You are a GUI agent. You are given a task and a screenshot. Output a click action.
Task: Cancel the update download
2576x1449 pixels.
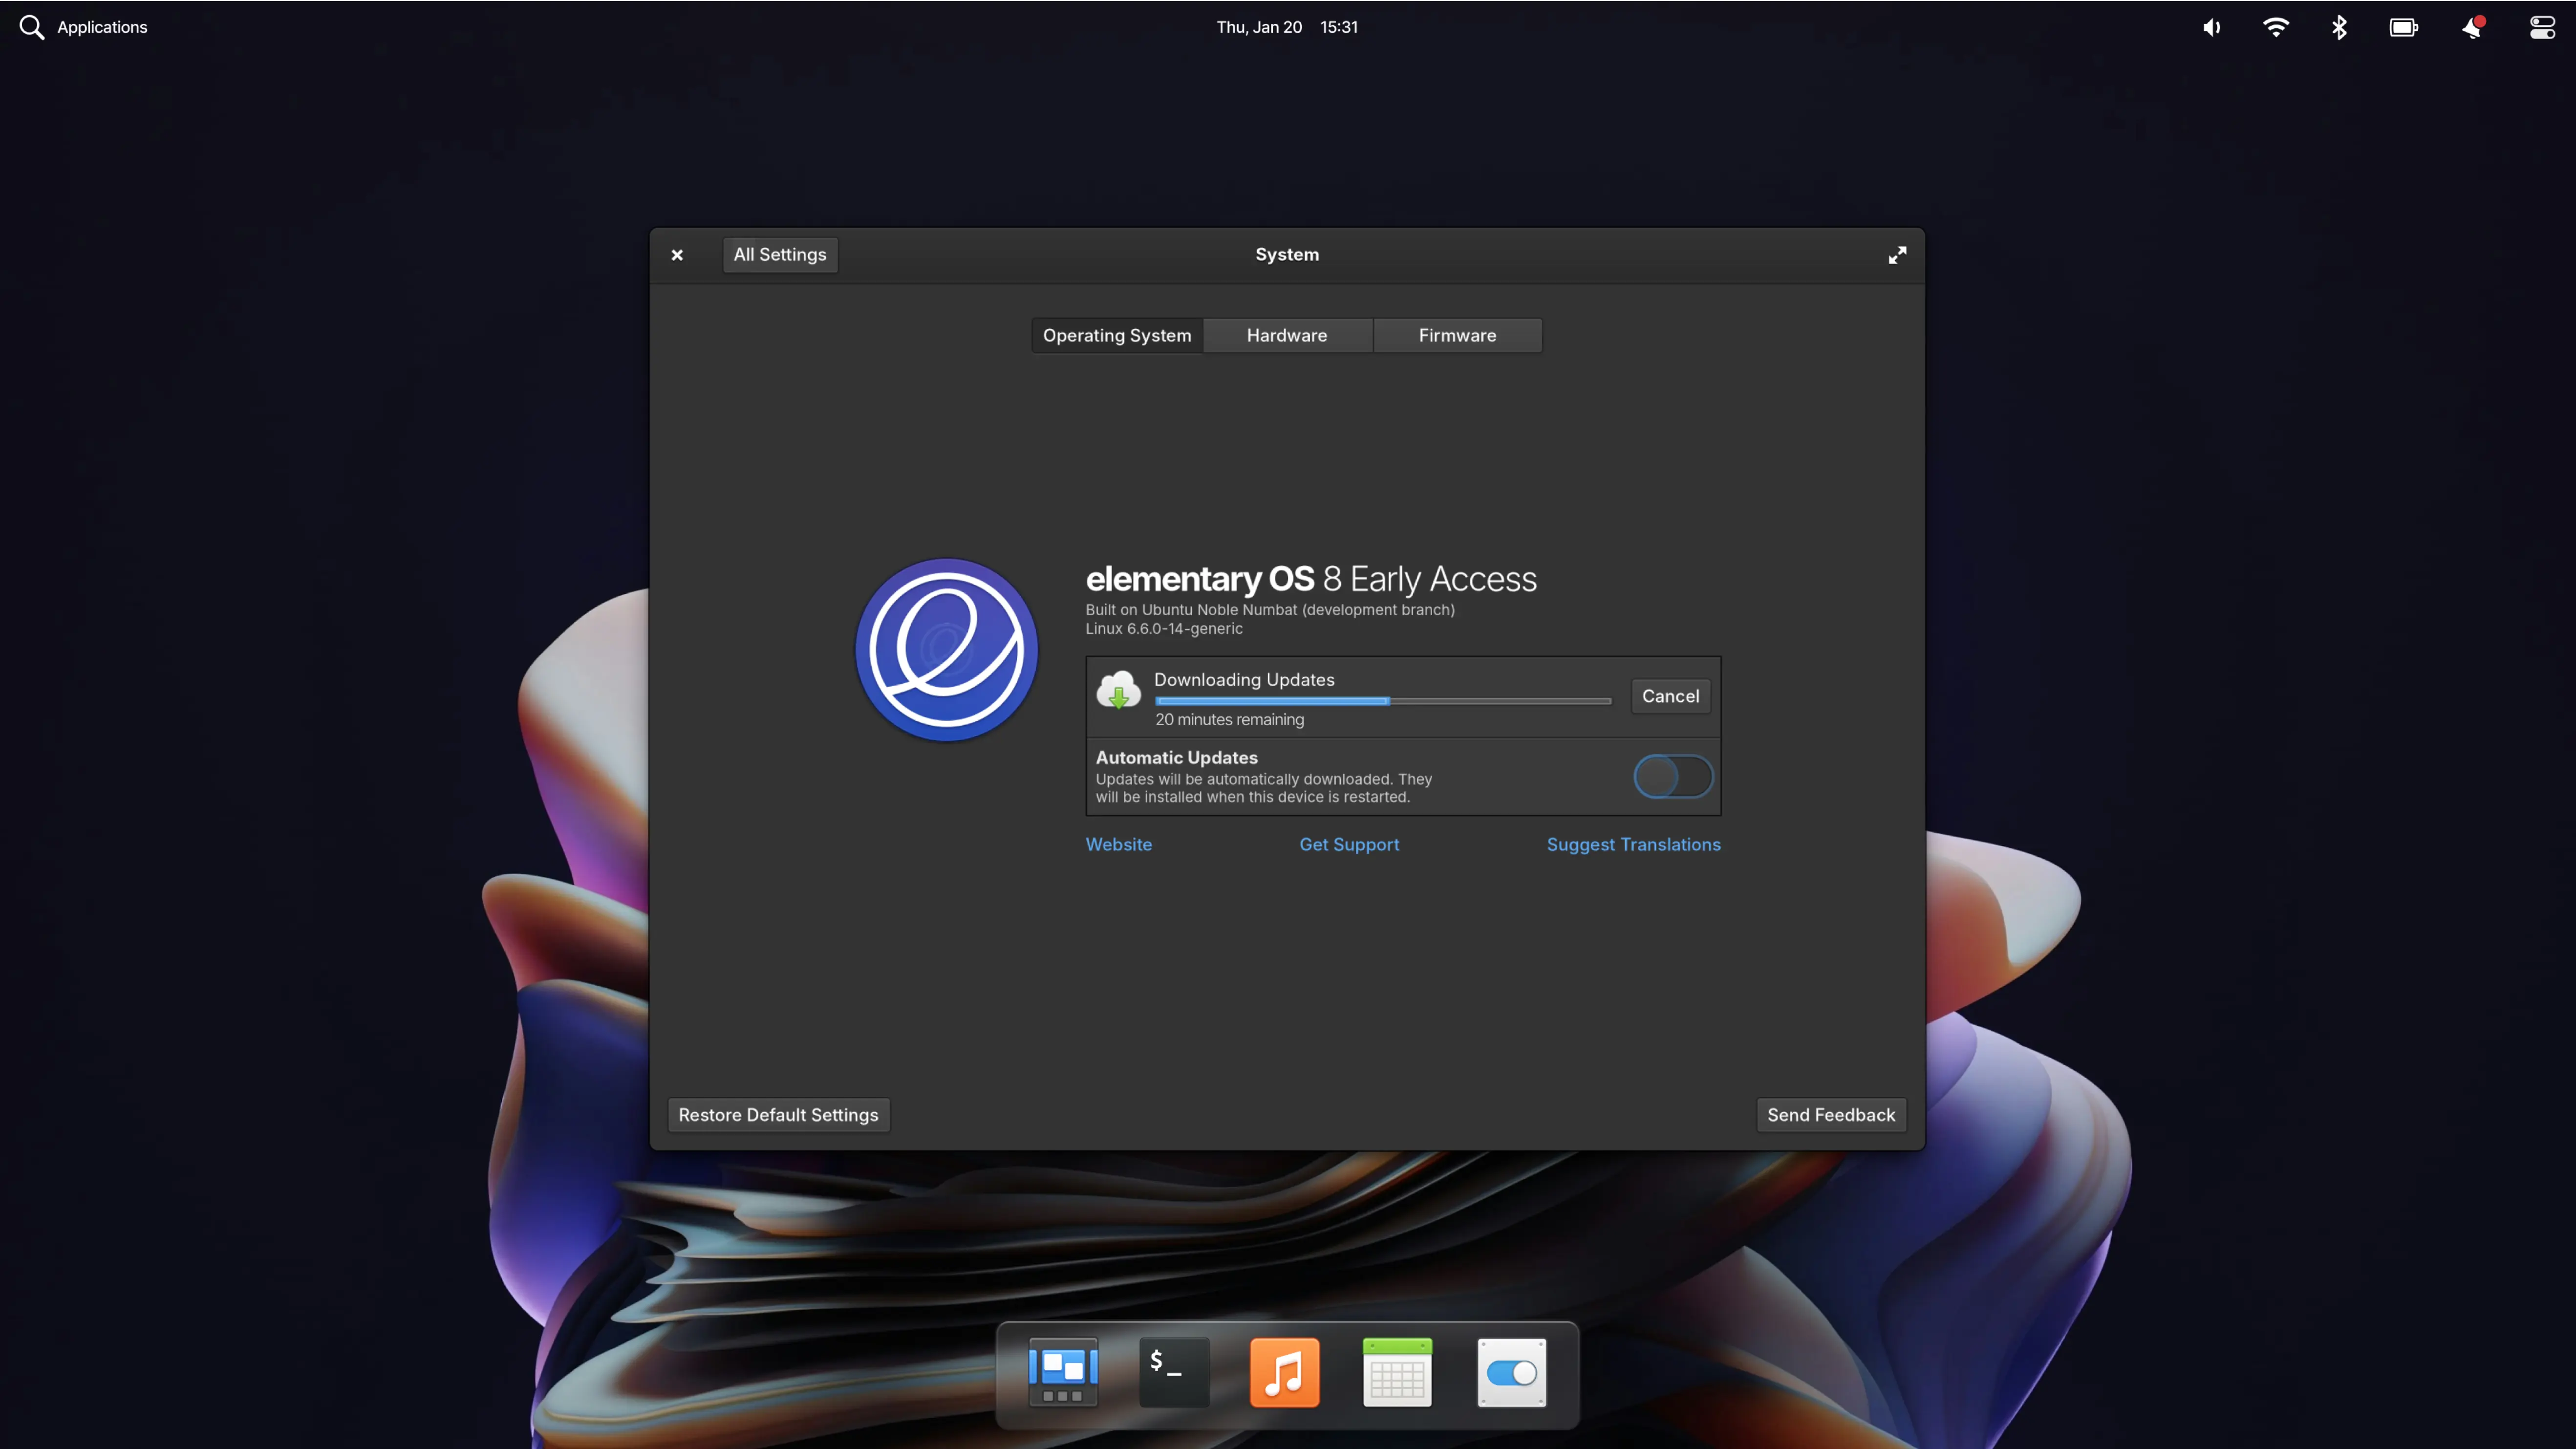point(1670,696)
